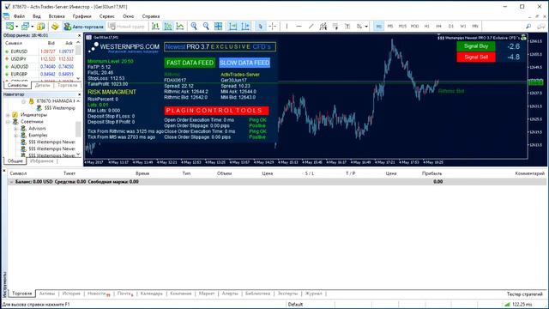The image size is (549, 309).
Task: Switch chart to bar chart icon
Action: click(x=155, y=27)
